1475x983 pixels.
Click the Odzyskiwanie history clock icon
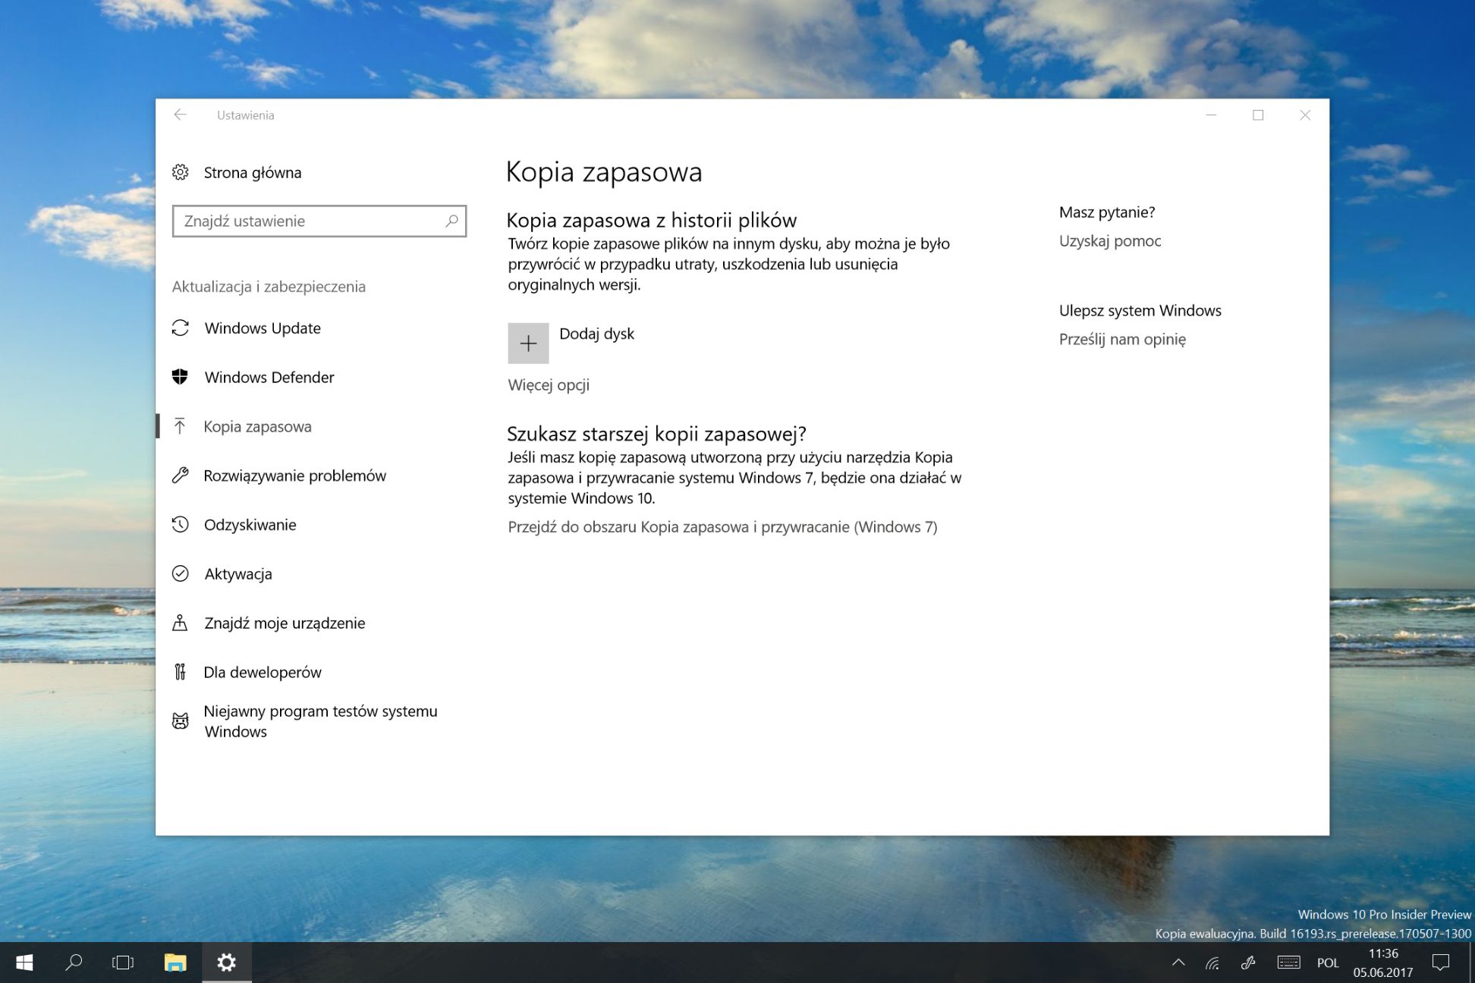(x=180, y=525)
